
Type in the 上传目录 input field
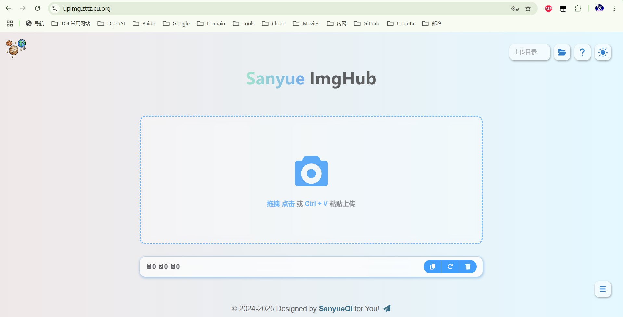click(x=529, y=52)
